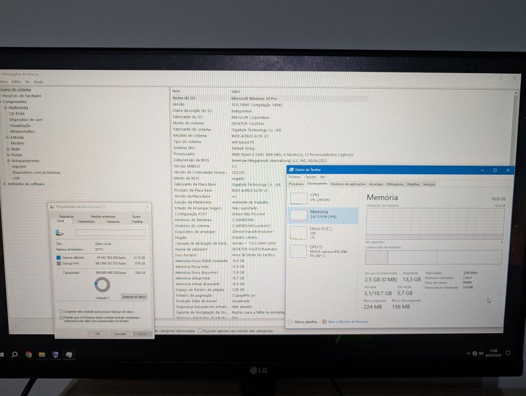Click the blue Espaço utilizado color swatch
The height and width of the screenshot is (396, 526).
coord(59,257)
